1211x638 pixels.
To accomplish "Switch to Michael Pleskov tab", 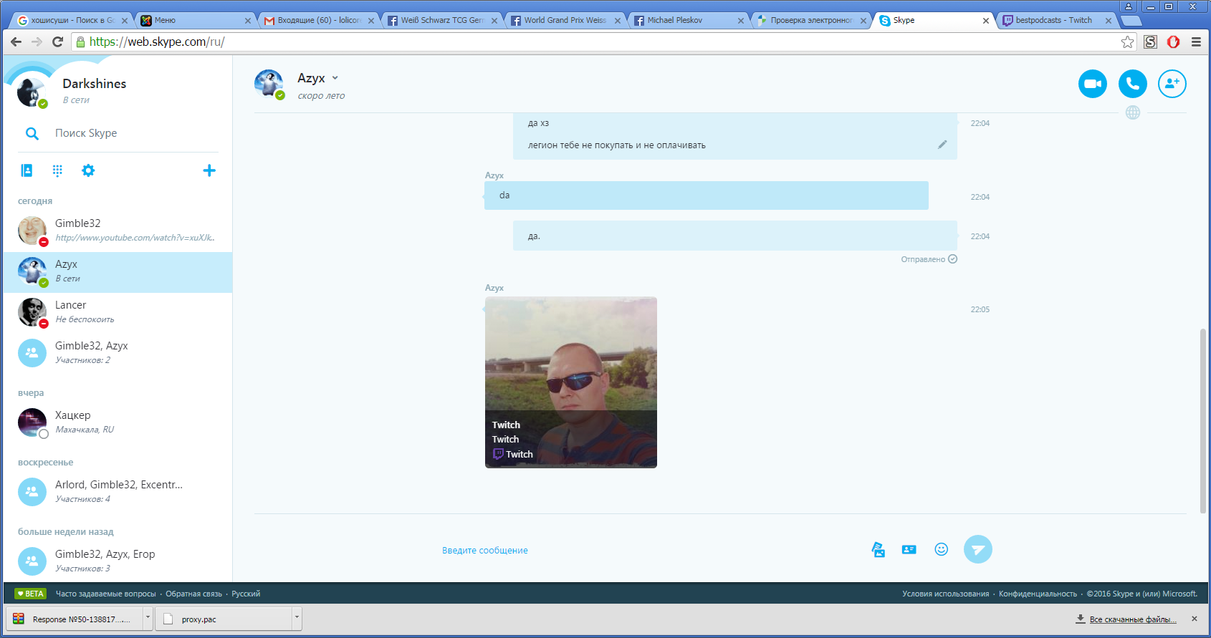I will pyautogui.click(x=688, y=20).
